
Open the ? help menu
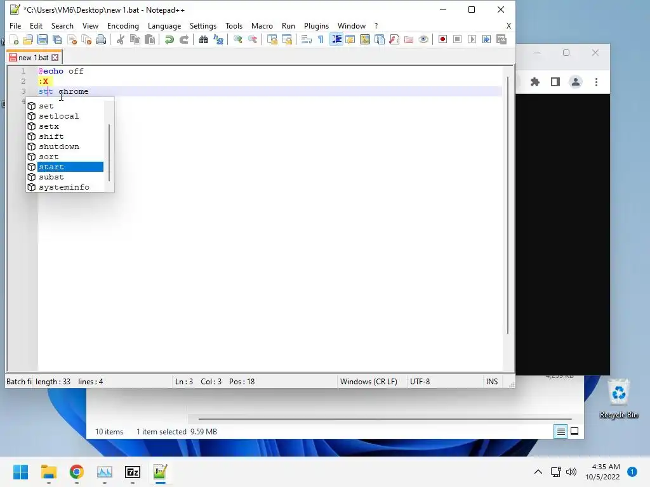376,25
